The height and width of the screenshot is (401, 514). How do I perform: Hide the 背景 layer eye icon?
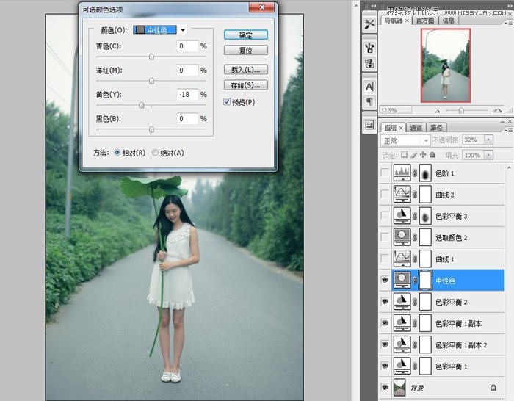point(385,388)
